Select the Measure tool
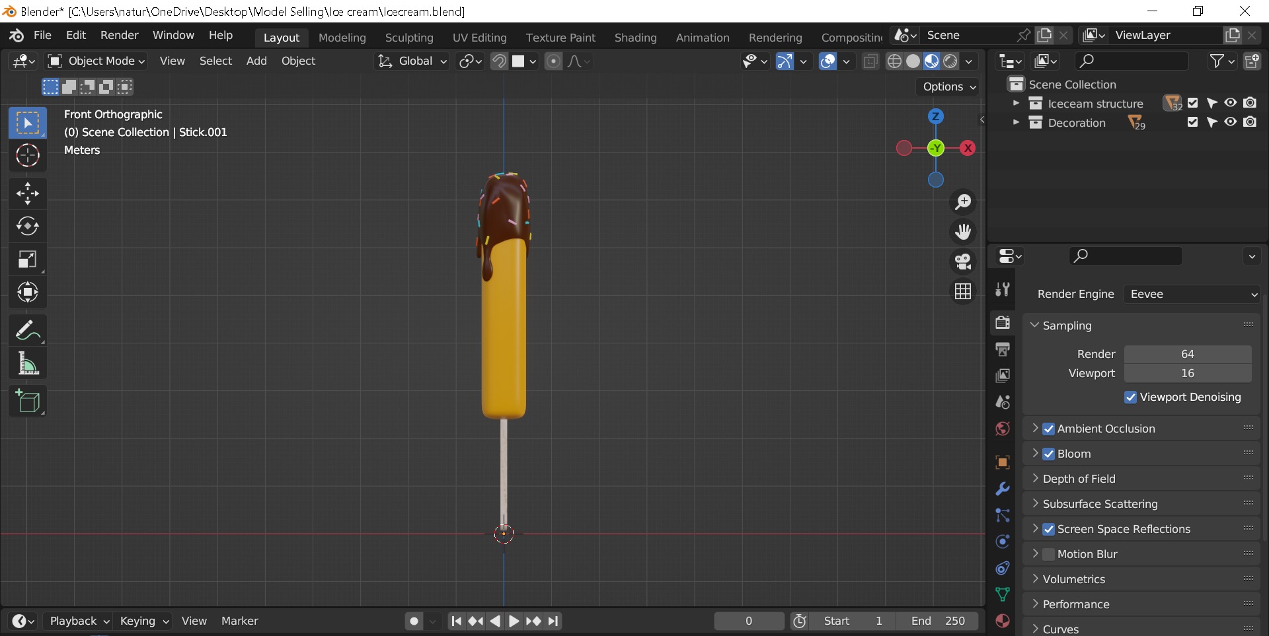The width and height of the screenshot is (1269, 636). tap(27, 363)
